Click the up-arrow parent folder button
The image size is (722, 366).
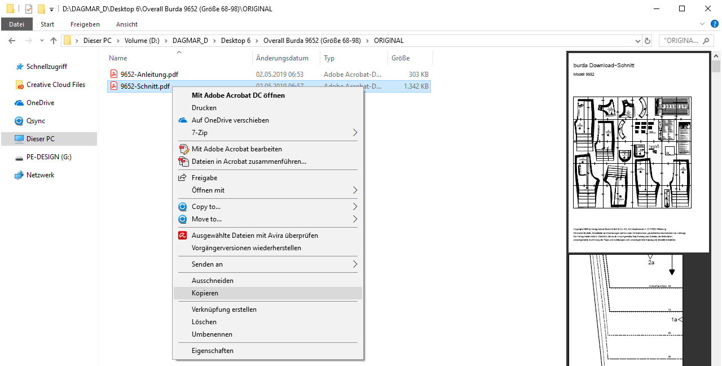54,41
